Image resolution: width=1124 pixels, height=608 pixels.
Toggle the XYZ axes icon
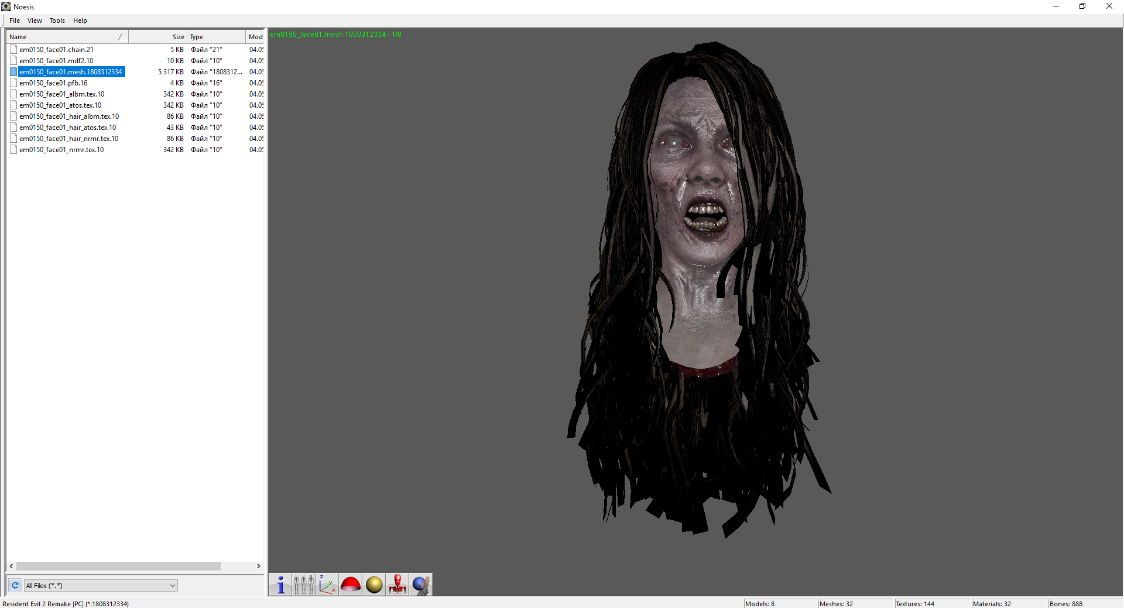(x=327, y=585)
